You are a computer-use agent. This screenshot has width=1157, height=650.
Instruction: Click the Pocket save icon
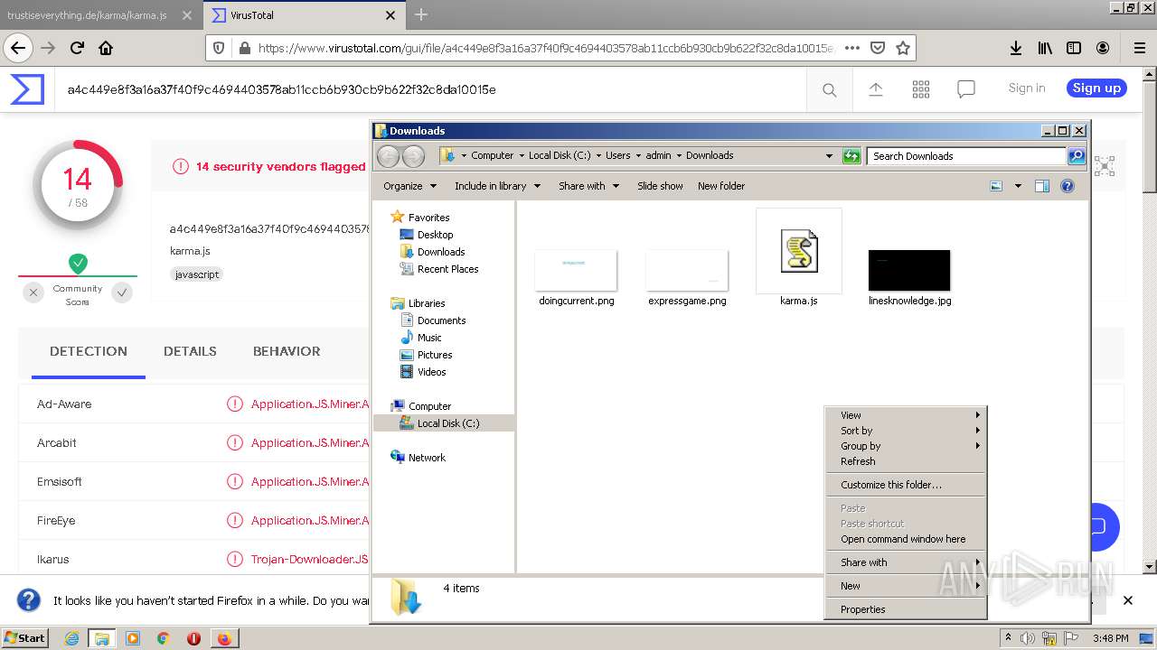pos(877,48)
